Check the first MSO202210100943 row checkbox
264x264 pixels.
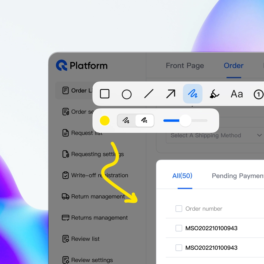(x=179, y=228)
